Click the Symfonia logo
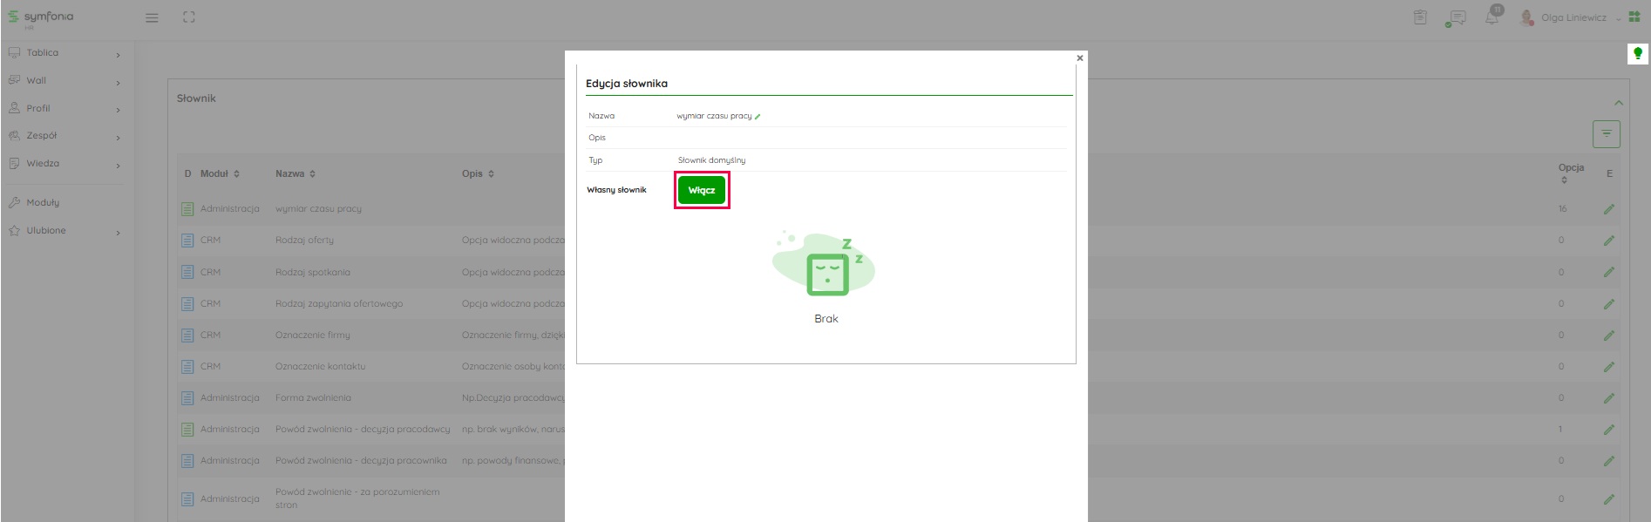The width and height of the screenshot is (1651, 522). [x=41, y=17]
